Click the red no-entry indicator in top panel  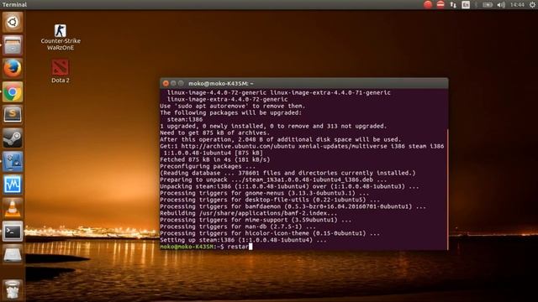coord(440,4)
